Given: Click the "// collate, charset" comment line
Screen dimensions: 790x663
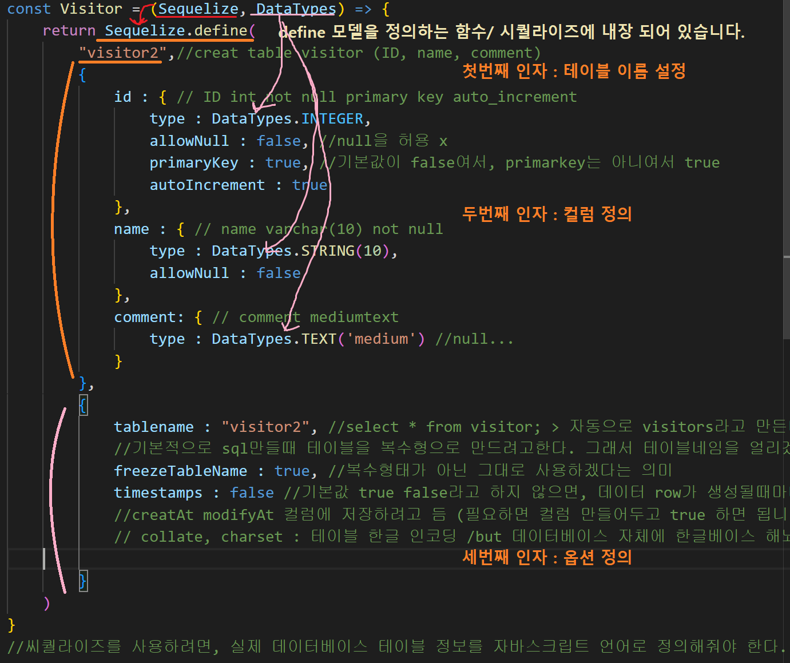Looking at the screenshot, I should click(x=452, y=537).
